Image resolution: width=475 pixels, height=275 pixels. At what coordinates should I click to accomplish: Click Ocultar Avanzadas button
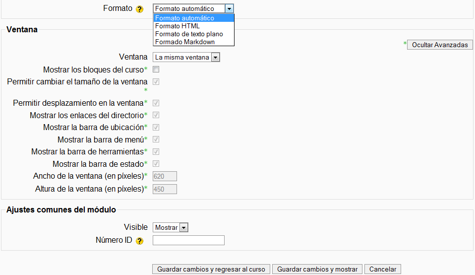click(440, 45)
